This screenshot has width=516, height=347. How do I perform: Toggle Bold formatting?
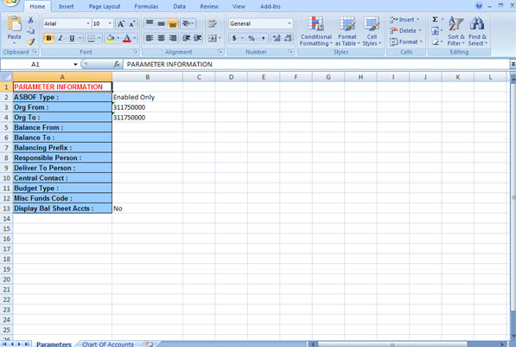pyautogui.click(x=48, y=38)
